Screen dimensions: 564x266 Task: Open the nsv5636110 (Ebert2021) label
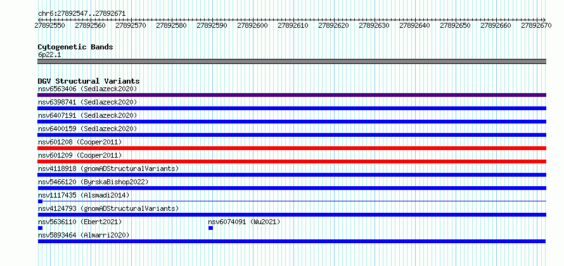(80, 222)
